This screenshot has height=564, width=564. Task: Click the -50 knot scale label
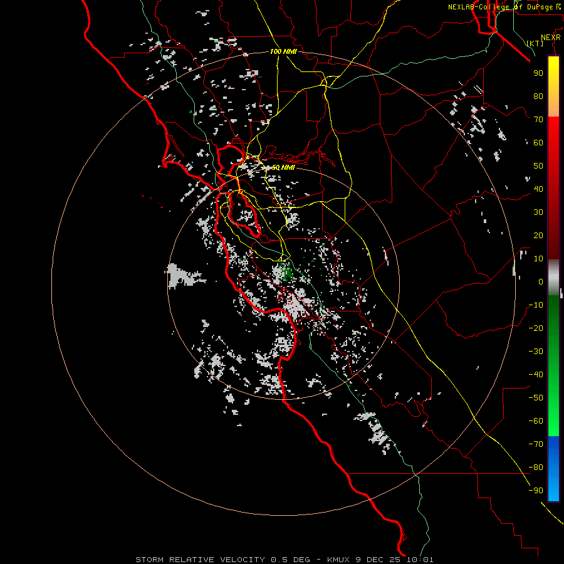pyautogui.click(x=536, y=398)
